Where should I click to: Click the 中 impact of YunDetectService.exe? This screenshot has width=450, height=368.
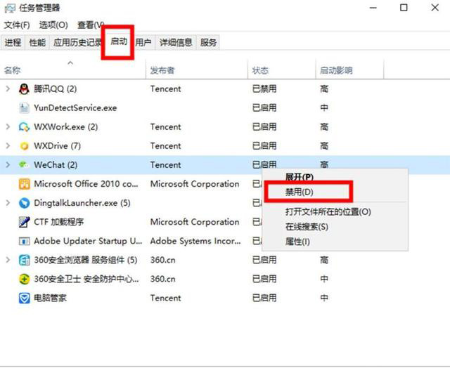pos(324,107)
